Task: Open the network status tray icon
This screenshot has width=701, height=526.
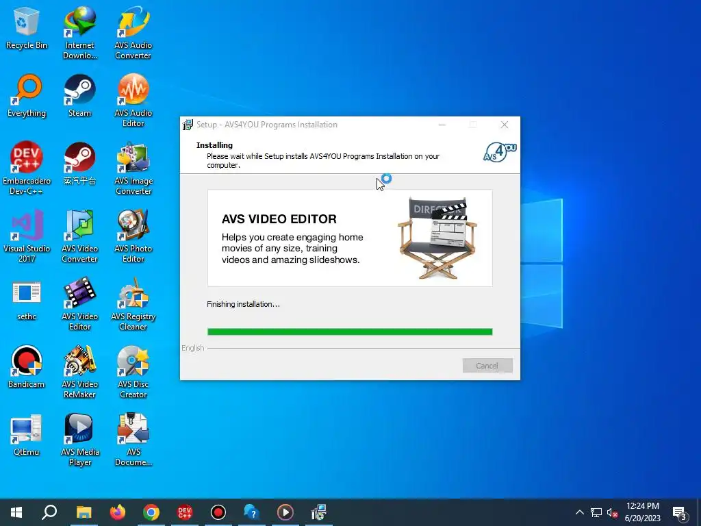Action: click(x=596, y=512)
